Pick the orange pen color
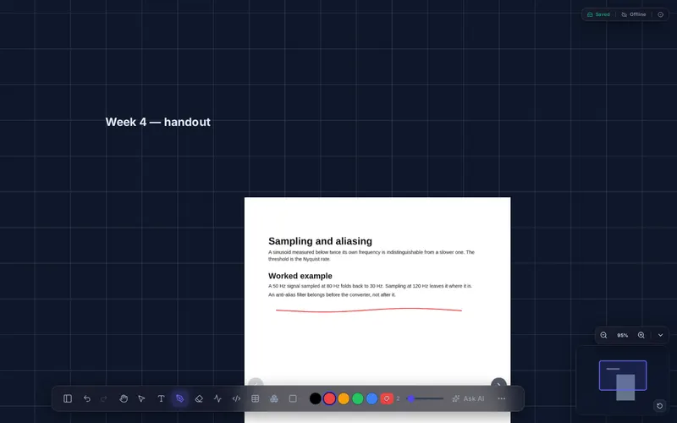Image resolution: width=677 pixels, height=423 pixels. coord(344,398)
